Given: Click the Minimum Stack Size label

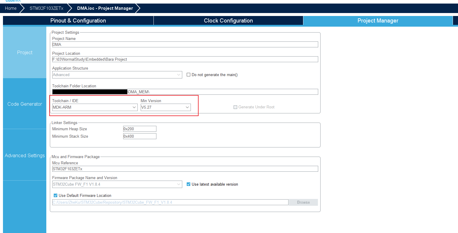Looking at the screenshot, I should coord(70,136).
